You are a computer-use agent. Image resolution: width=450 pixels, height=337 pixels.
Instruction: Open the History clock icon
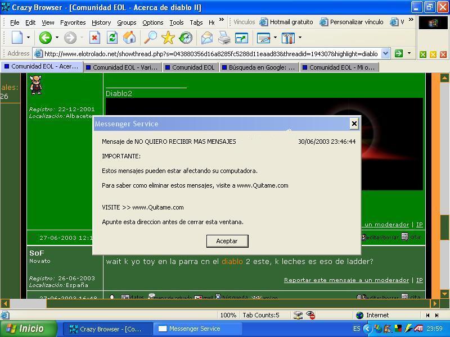click(185, 38)
